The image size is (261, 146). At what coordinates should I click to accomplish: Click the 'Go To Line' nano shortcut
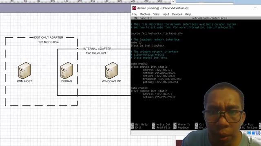250,127
